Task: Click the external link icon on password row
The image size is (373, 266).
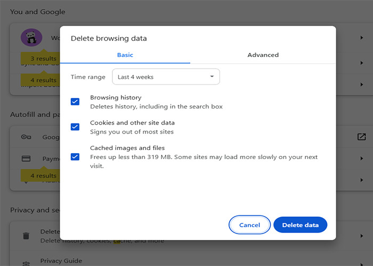Action: (361, 137)
